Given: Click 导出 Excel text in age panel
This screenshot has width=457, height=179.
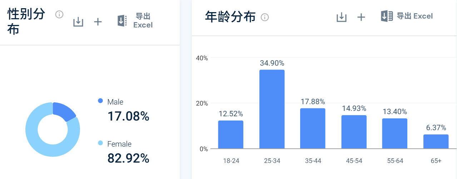Looking at the screenshot, I should [415, 16].
